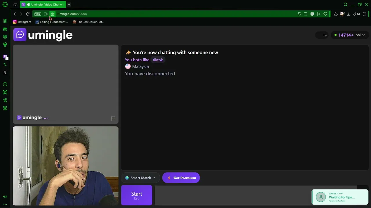
Task: Open the sidebar player icon
Action: tap(5, 84)
